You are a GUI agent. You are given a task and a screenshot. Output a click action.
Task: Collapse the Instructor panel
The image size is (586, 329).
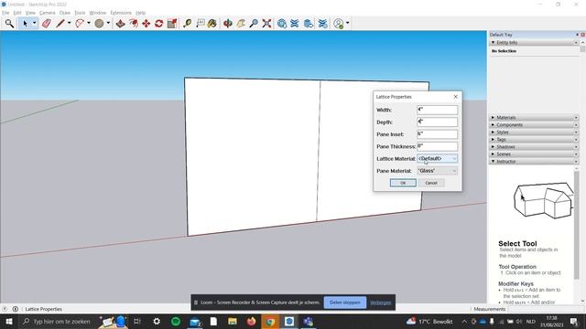click(x=534, y=162)
